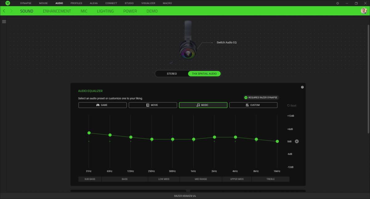
Task: Select the Custom EQ preset
Action: click(x=253, y=105)
